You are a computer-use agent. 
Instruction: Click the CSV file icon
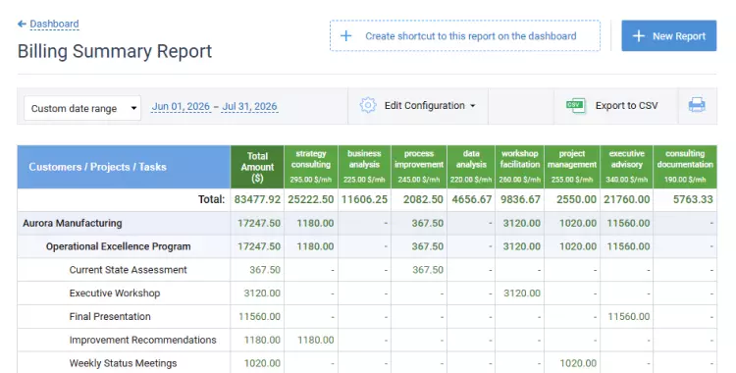575,106
